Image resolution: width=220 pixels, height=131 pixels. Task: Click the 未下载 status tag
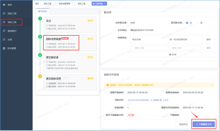point(131,115)
